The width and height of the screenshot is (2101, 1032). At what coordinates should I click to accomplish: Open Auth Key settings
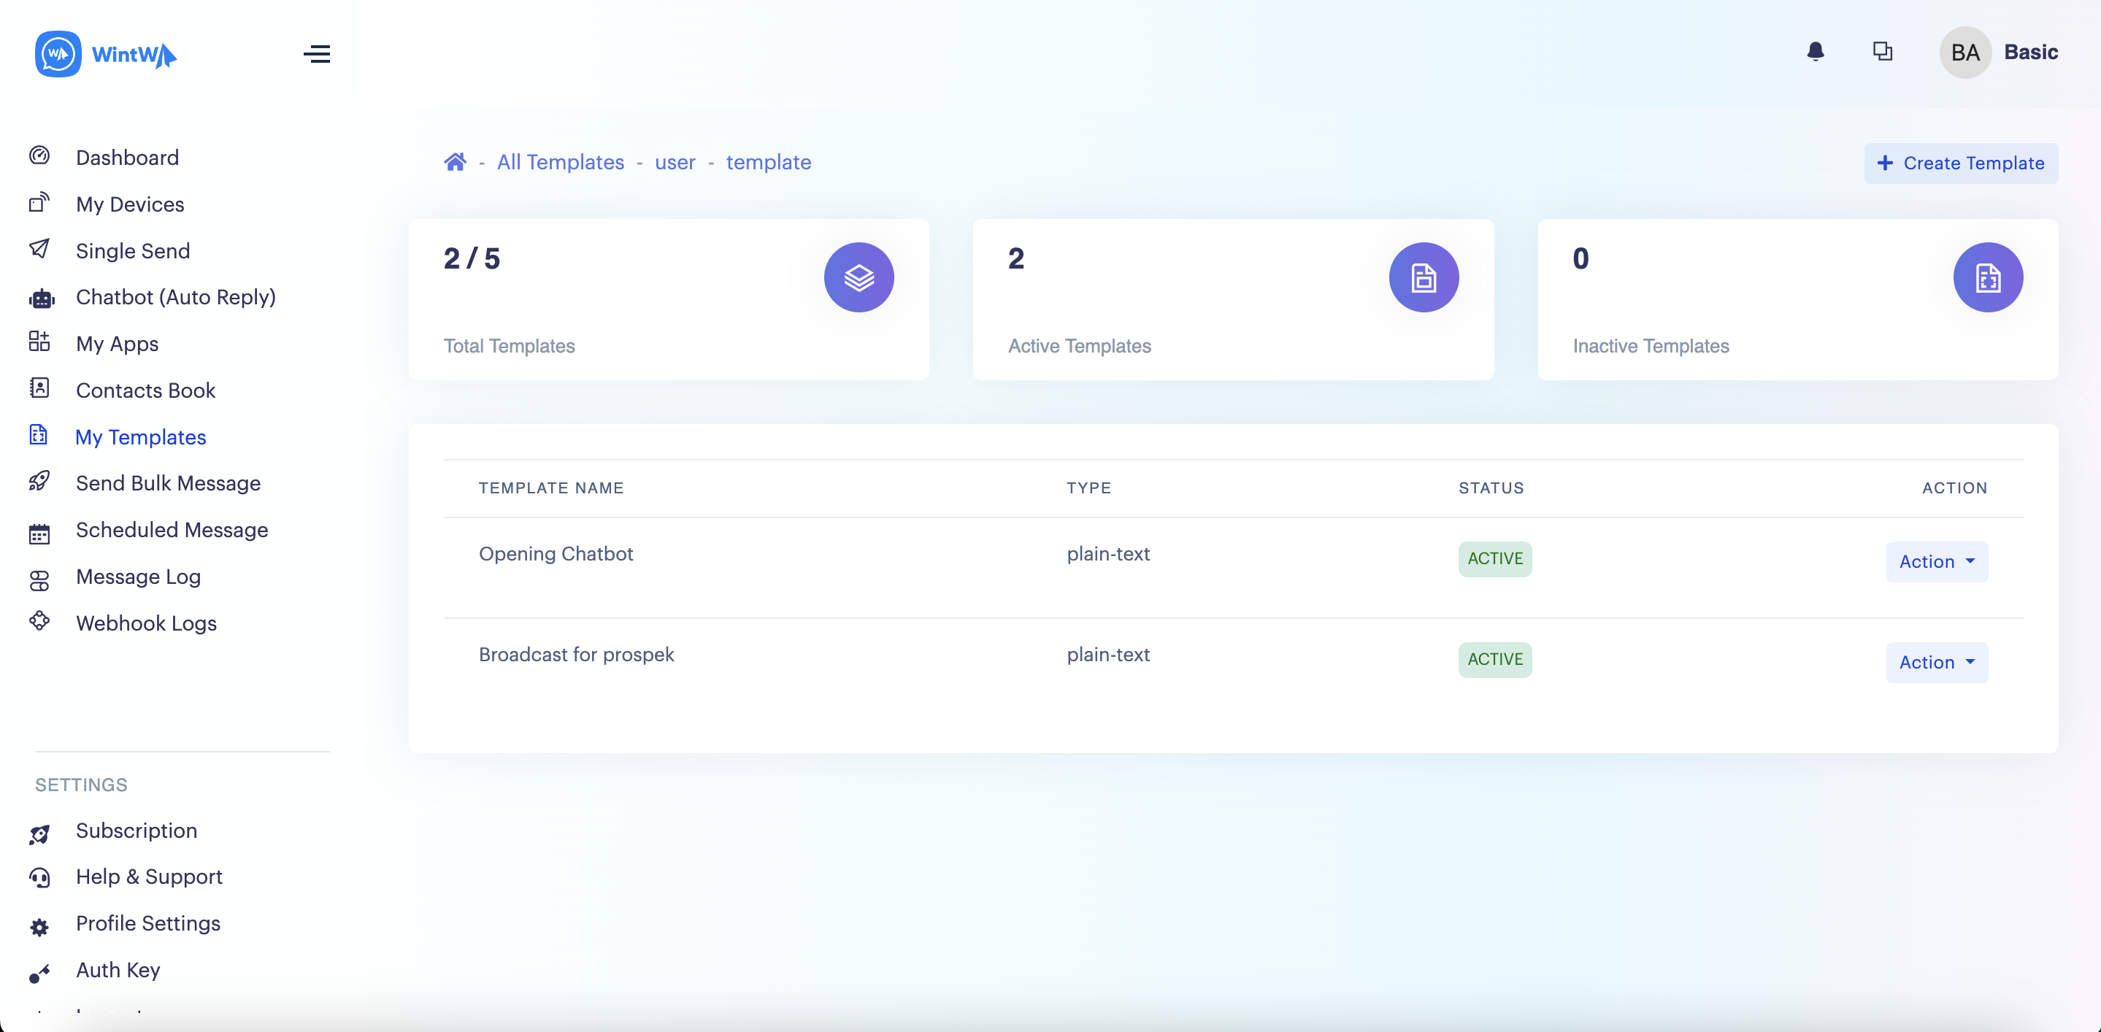click(x=118, y=969)
